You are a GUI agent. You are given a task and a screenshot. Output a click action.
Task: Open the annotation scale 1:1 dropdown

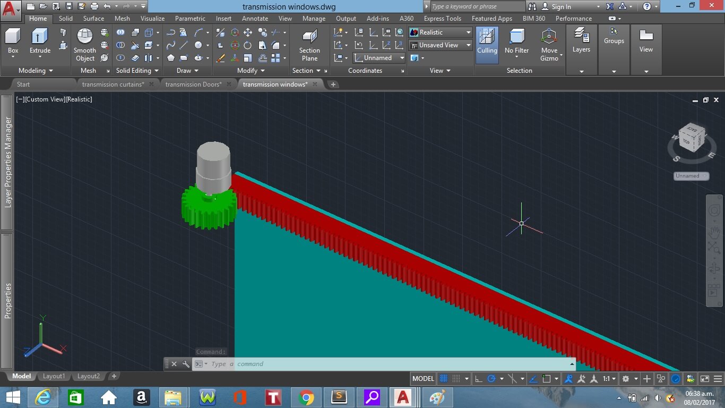point(609,379)
